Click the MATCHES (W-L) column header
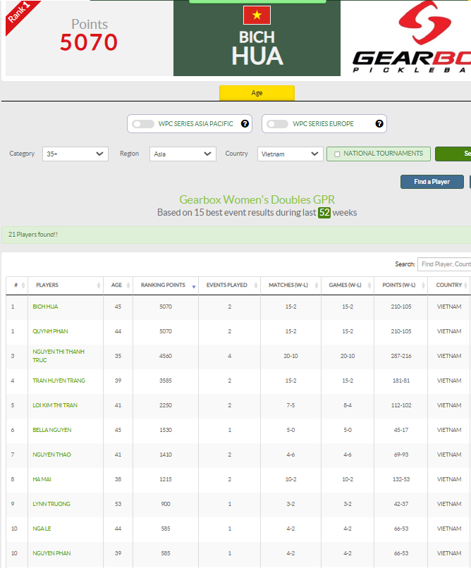The width and height of the screenshot is (471, 568). coord(290,285)
